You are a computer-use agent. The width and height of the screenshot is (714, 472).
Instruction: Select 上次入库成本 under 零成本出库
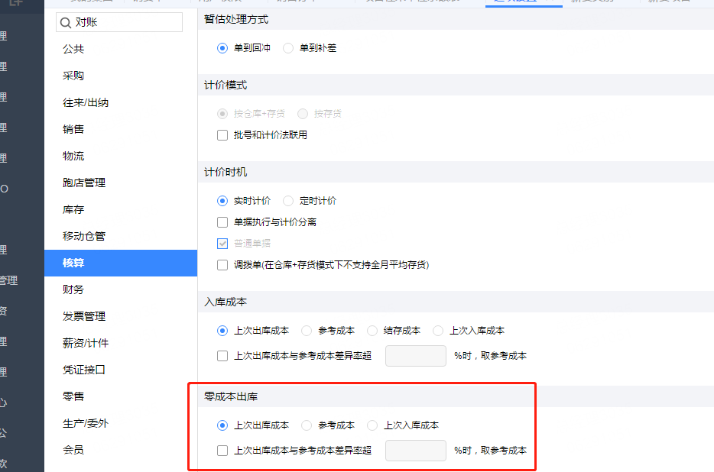coord(372,425)
